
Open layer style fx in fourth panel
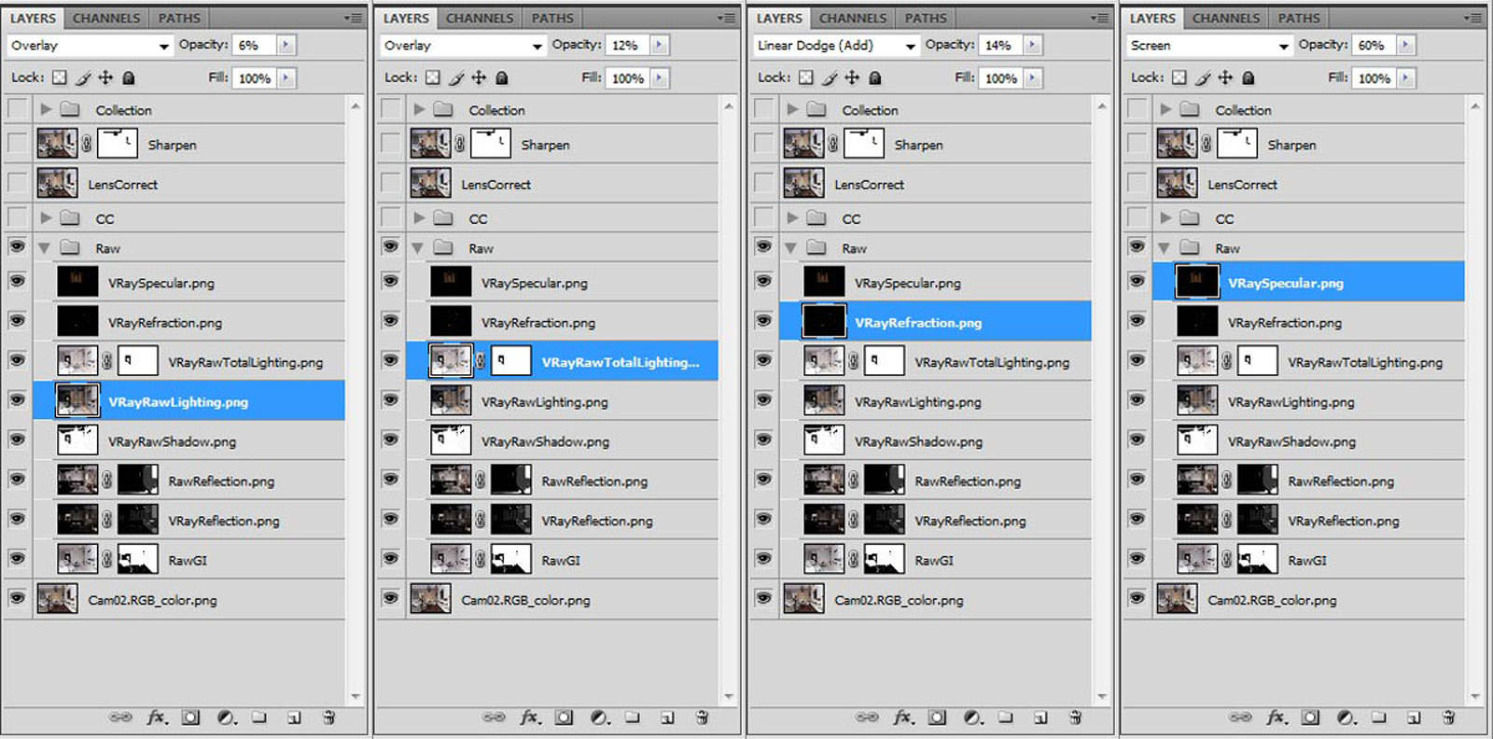point(1277,718)
